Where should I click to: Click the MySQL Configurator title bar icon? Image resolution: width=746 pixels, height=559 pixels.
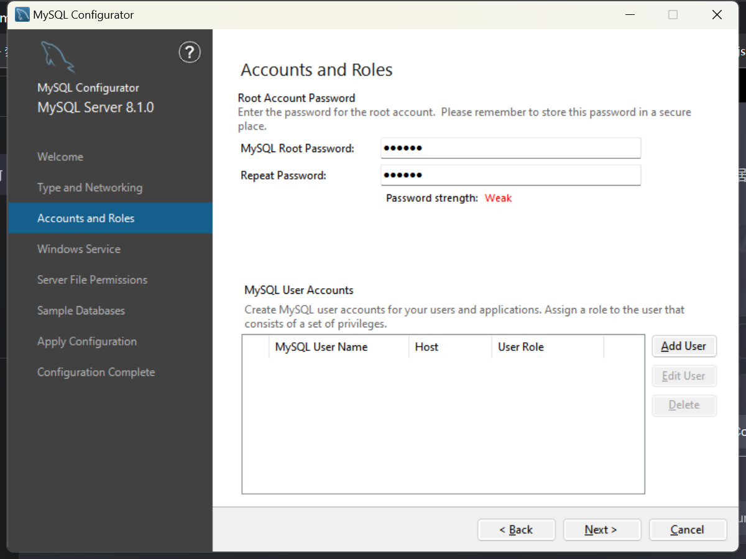coord(22,14)
